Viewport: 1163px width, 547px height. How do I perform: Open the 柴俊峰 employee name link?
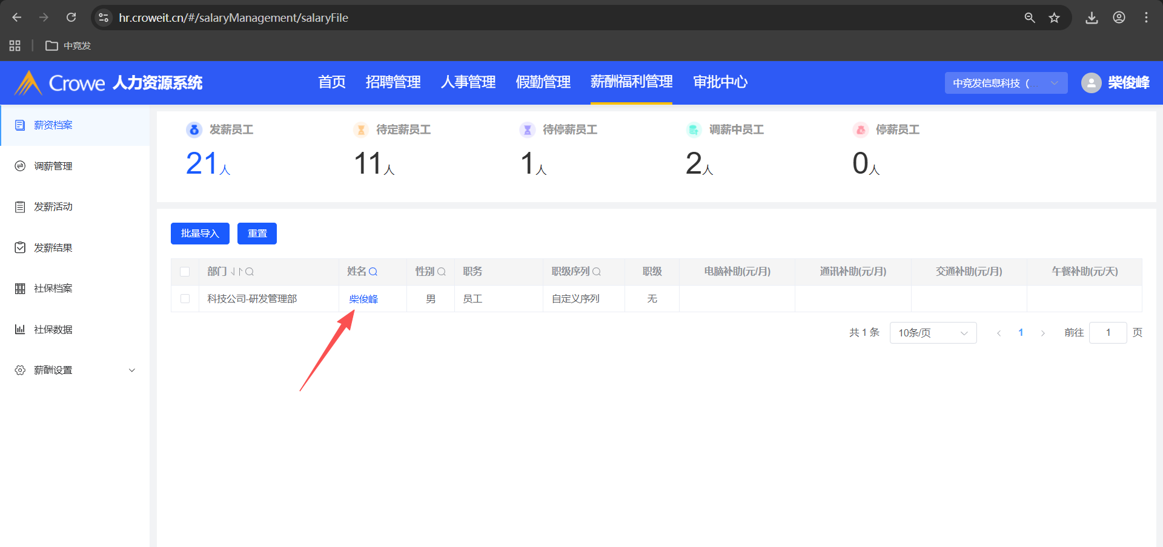point(363,299)
